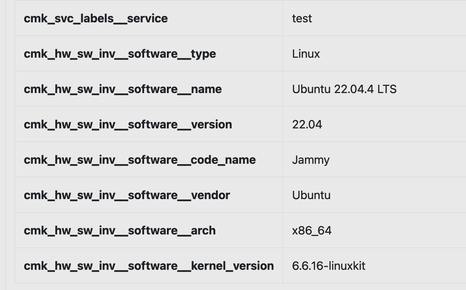
Task: Select the 'x86_64' architecture value
Action: click(x=312, y=230)
